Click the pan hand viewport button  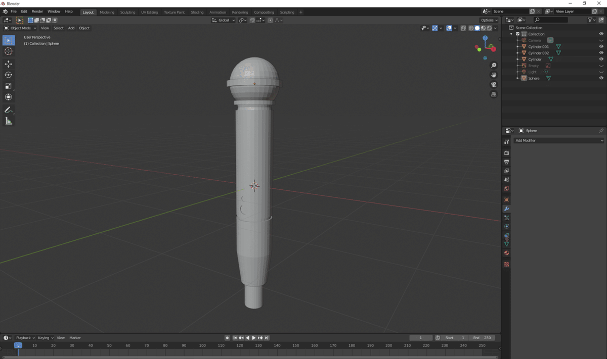(x=494, y=75)
